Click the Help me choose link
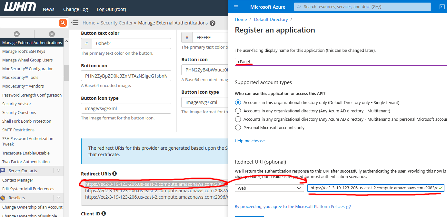This screenshot has width=447, height=217. (251, 140)
